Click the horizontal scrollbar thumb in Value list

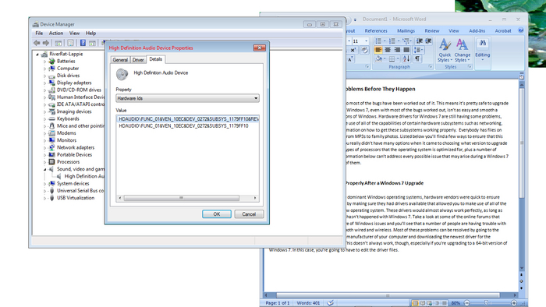click(182, 198)
